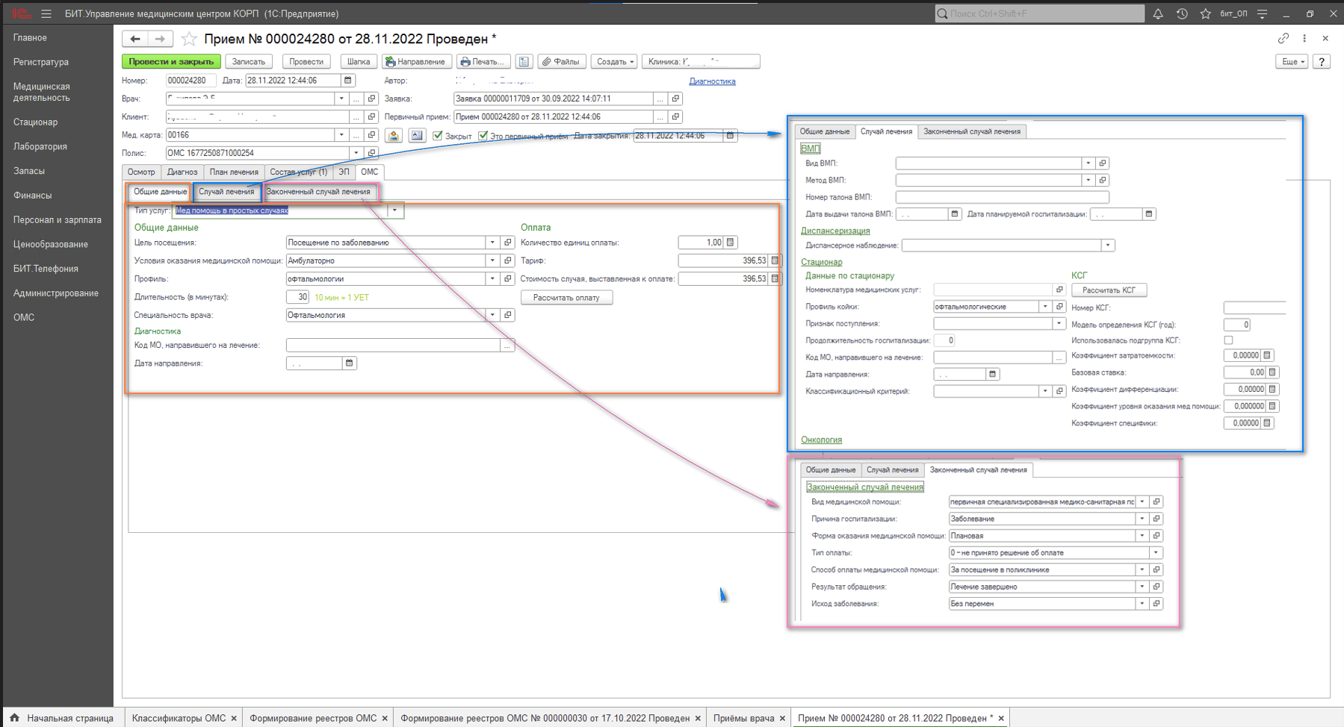Toggle Это первичный приём checkbox

click(x=483, y=135)
